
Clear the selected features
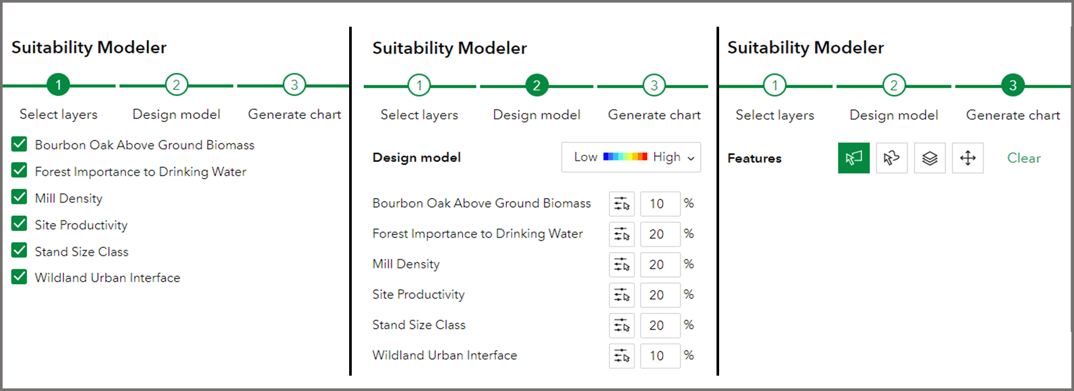tap(1024, 158)
